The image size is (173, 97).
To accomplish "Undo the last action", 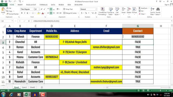I will pyautogui.click(x=10, y=1).
